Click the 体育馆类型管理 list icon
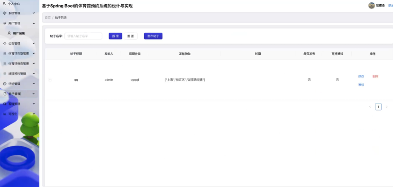The width and height of the screenshot is (393, 187). (x=5, y=54)
